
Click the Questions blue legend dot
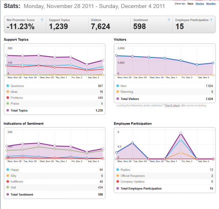(x=8, y=86)
